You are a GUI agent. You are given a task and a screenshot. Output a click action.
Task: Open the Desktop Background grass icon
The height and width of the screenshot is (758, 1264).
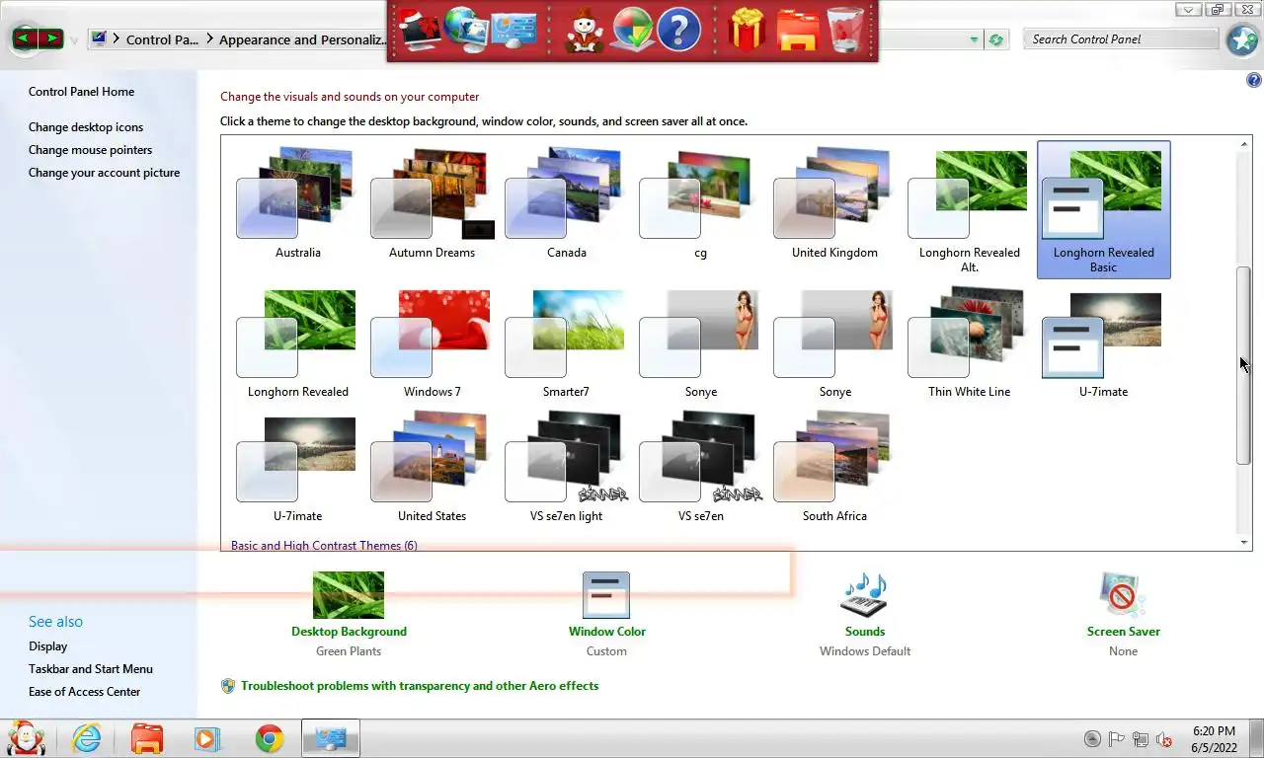(349, 595)
